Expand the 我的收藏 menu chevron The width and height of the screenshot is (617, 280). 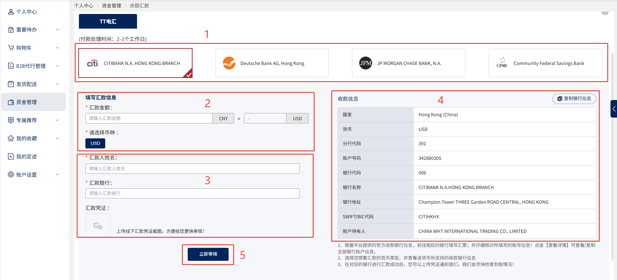pos(57,138)
